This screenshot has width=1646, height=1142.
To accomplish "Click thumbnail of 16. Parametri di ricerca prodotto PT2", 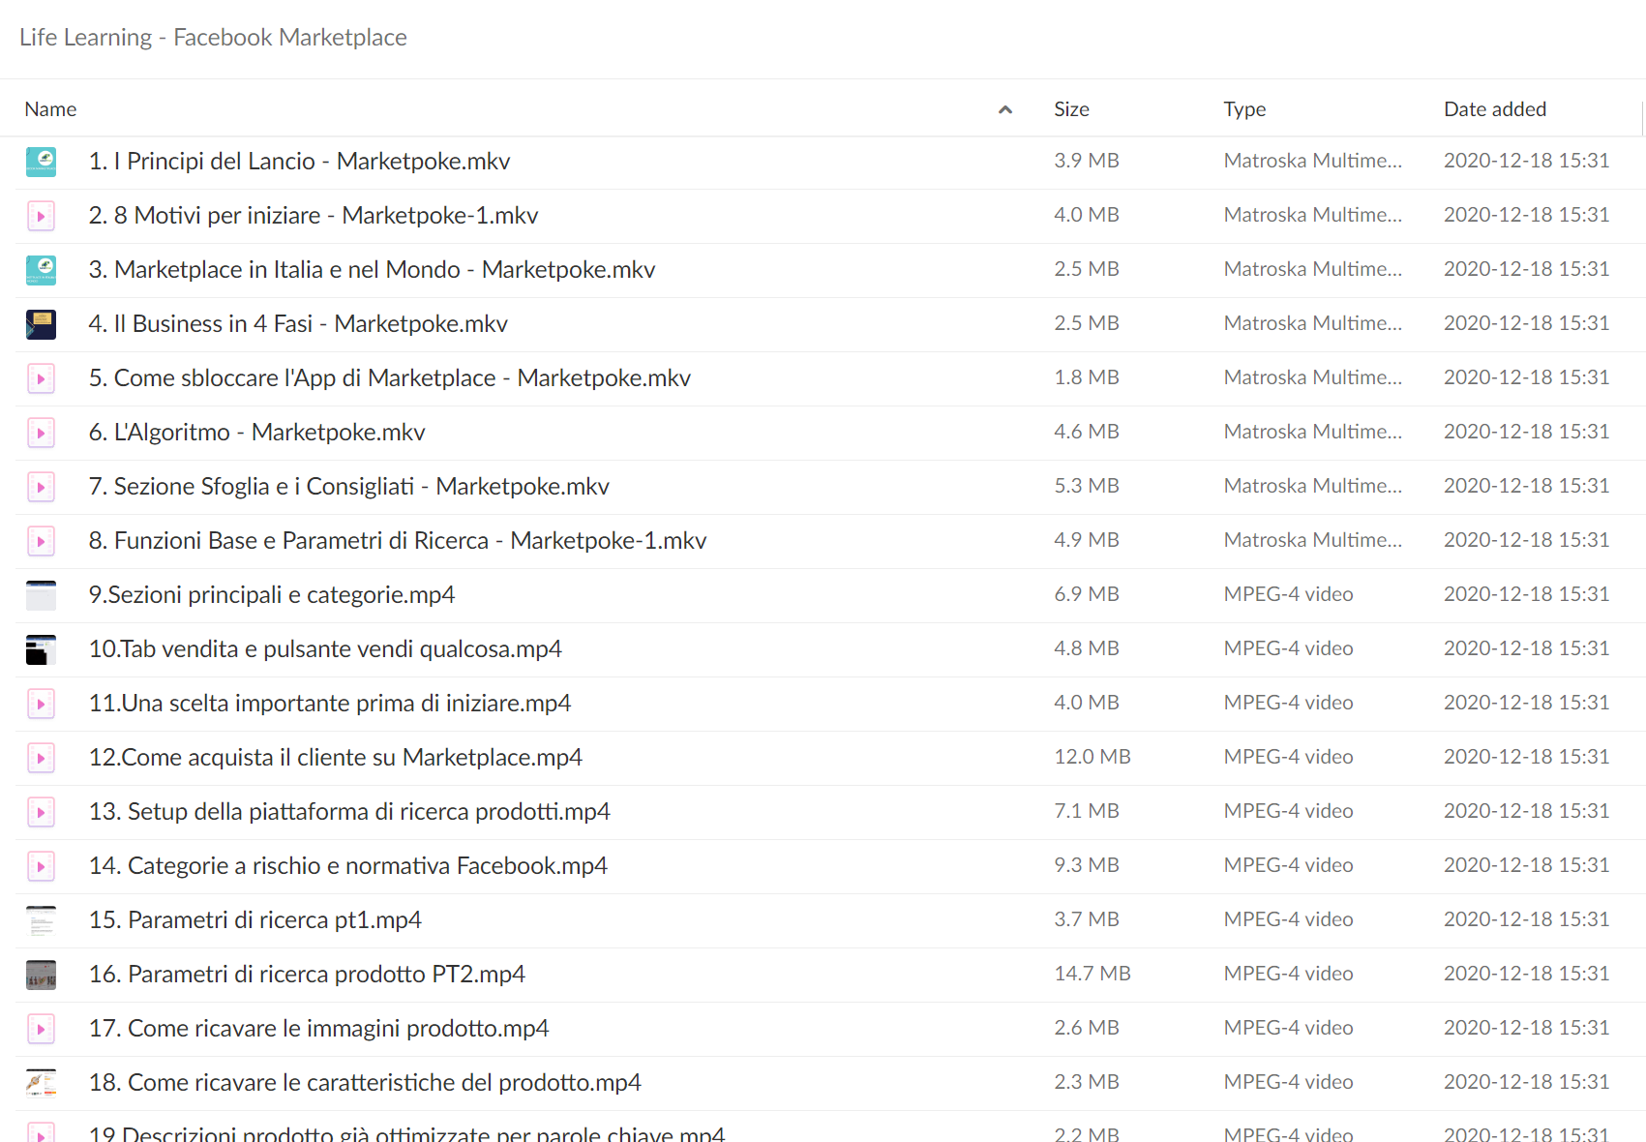I will click(41, 975).
